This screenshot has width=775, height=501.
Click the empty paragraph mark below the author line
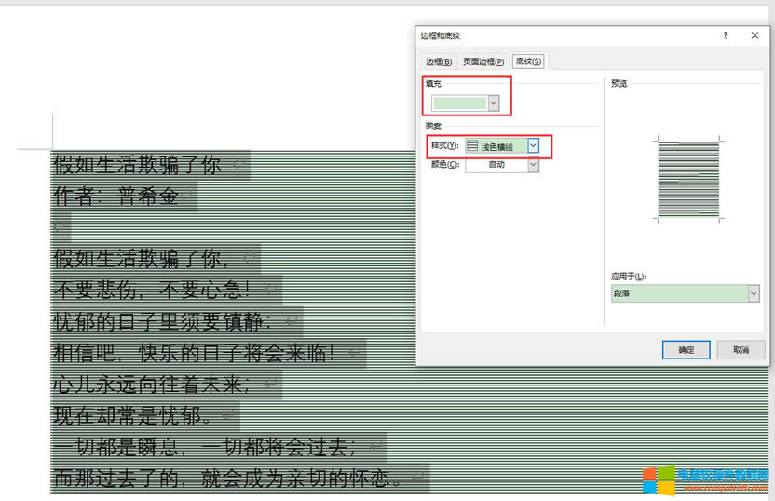(61, 226)
